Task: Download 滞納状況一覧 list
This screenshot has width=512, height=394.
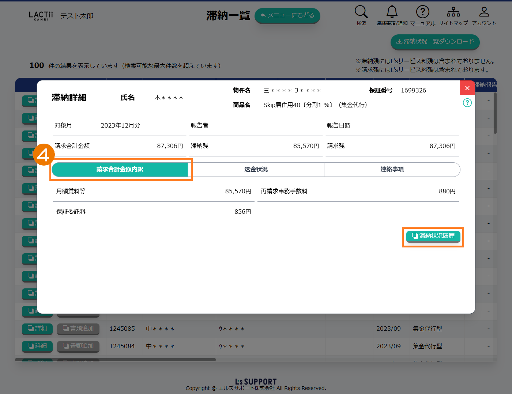Action: tap(435, 42)
